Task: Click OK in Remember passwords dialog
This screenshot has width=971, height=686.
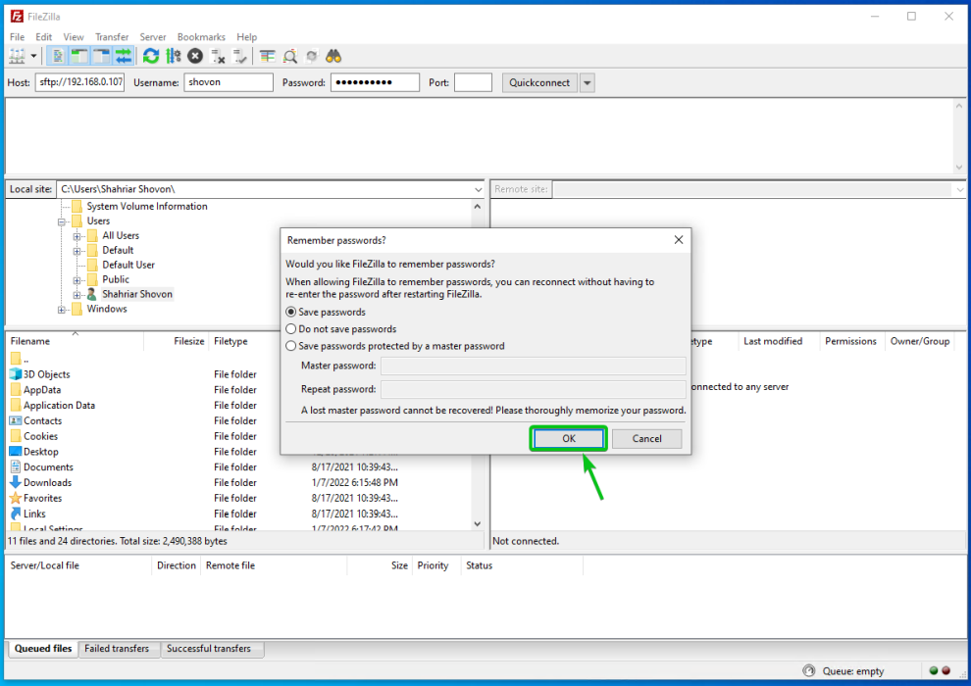Action: tap(569, 439)
